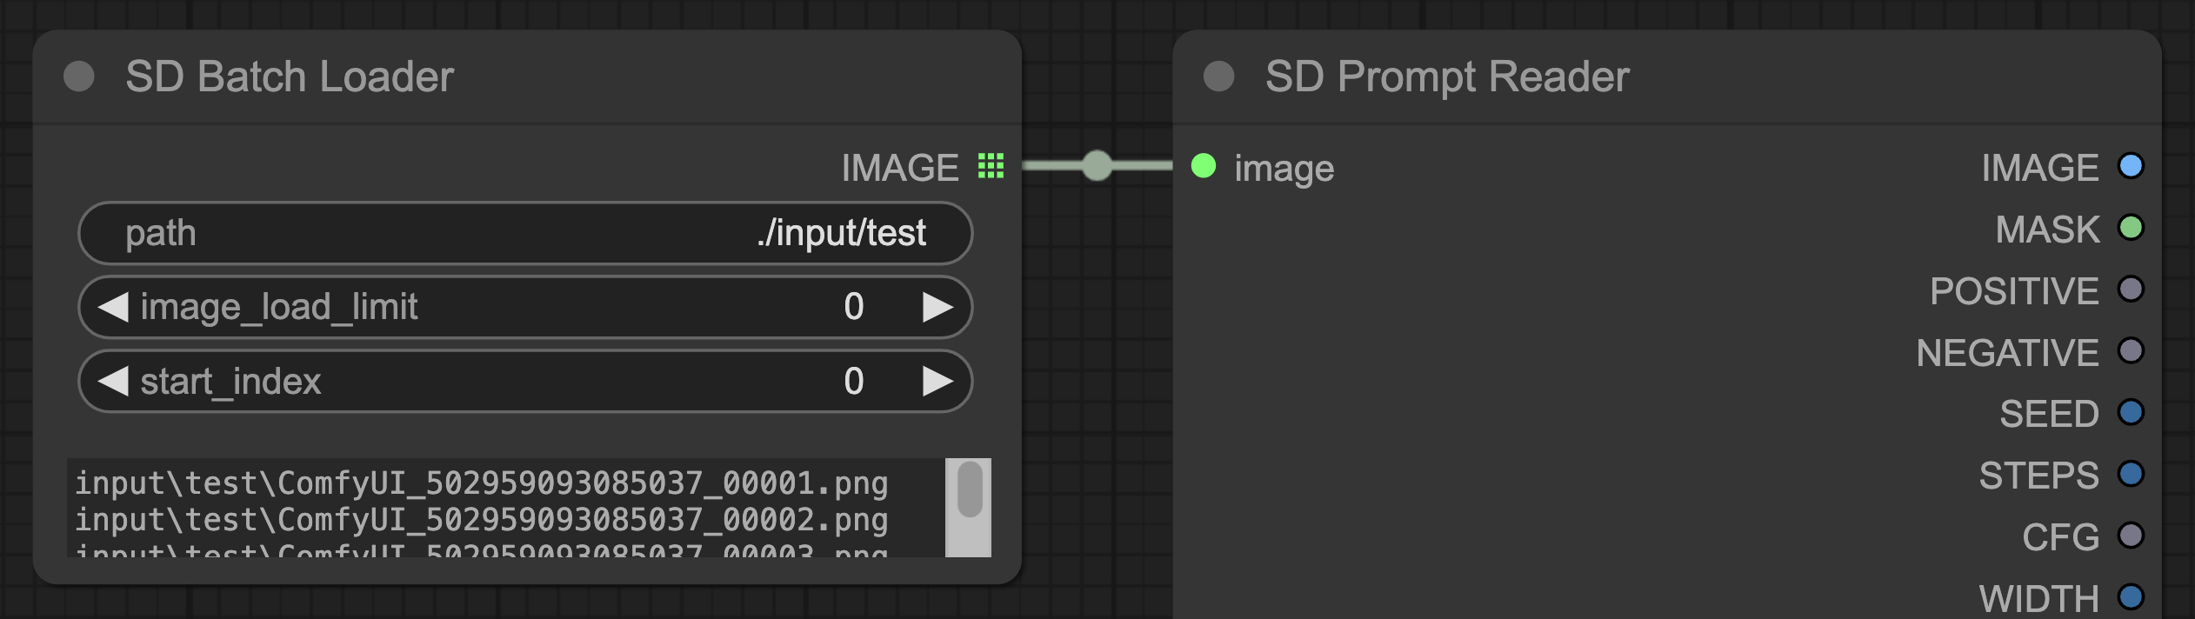Decrease image_load_limit with left arrow

coord(113,307)
